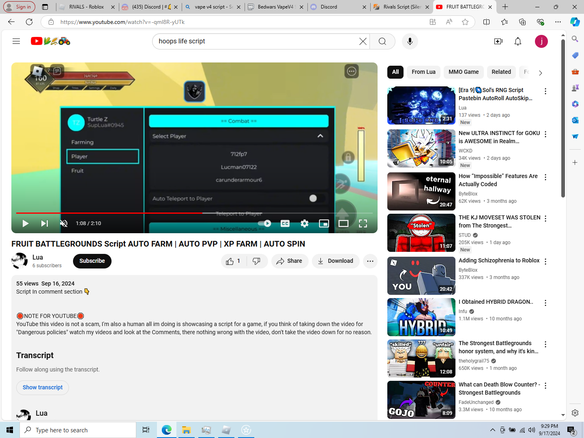Open options for Adding Schizophrenia video

click(545, 262)
